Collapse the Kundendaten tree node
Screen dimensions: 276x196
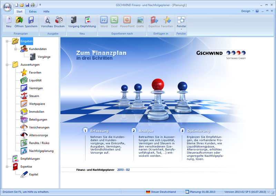(16, 49)
